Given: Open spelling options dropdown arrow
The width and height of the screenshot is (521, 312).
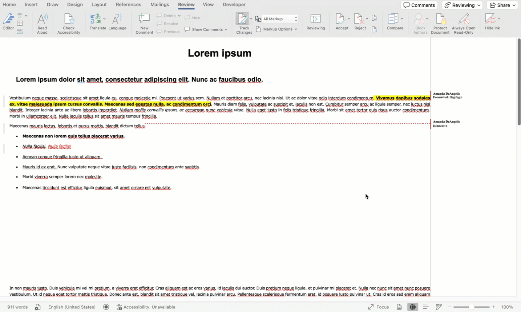Looking at the screenshot, I should [26, 16].
